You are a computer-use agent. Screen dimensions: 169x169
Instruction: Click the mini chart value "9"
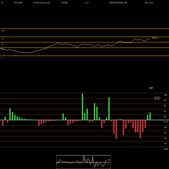point(108,164)
